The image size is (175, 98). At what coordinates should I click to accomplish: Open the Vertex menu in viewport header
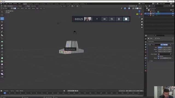coord(33,8)
